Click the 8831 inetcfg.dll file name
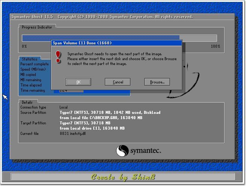Image resolution: width=246 pixels, height=186 pixels. [73, 134]
